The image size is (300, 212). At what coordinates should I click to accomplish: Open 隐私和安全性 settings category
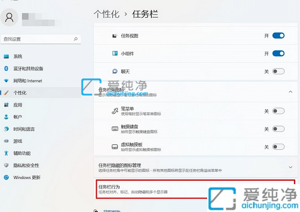[40, 165]
